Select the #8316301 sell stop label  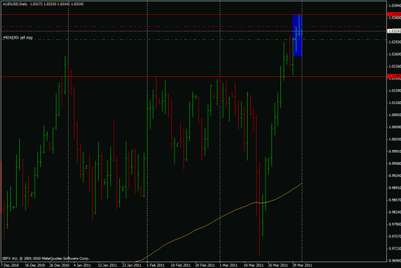pyautogui.click(x=18, y=38)
